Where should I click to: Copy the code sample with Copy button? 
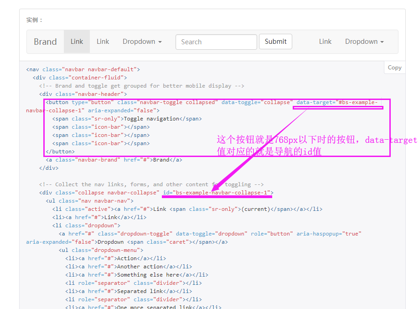coord(395,68)
